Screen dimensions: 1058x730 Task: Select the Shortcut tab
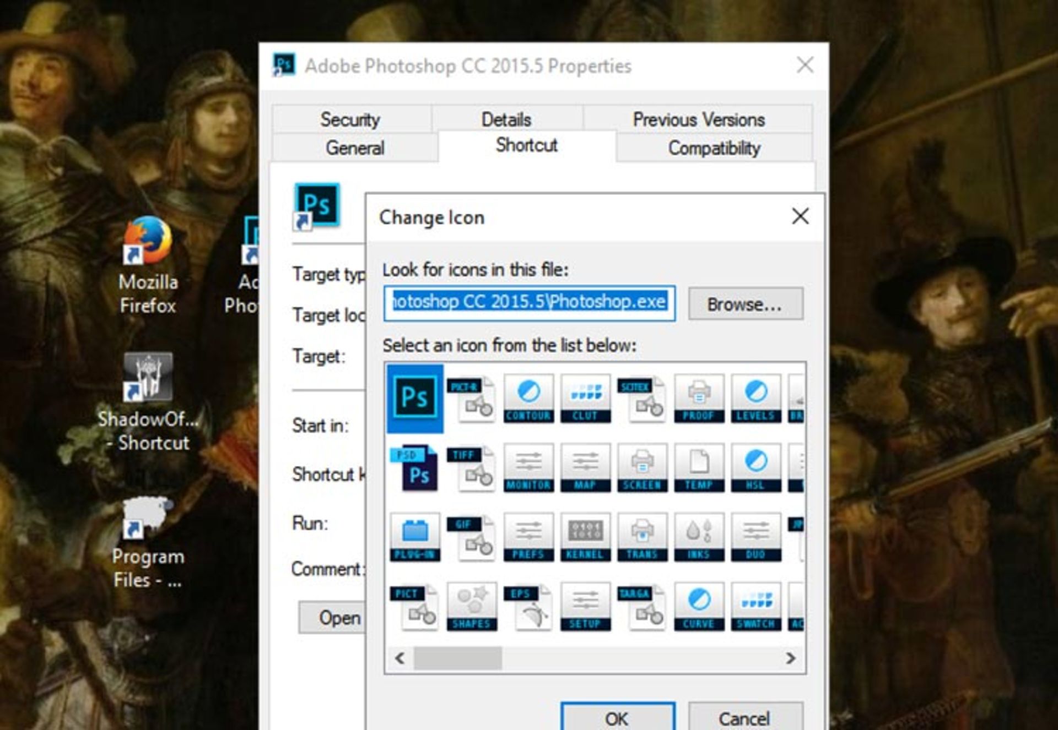[x=527, y=145]
